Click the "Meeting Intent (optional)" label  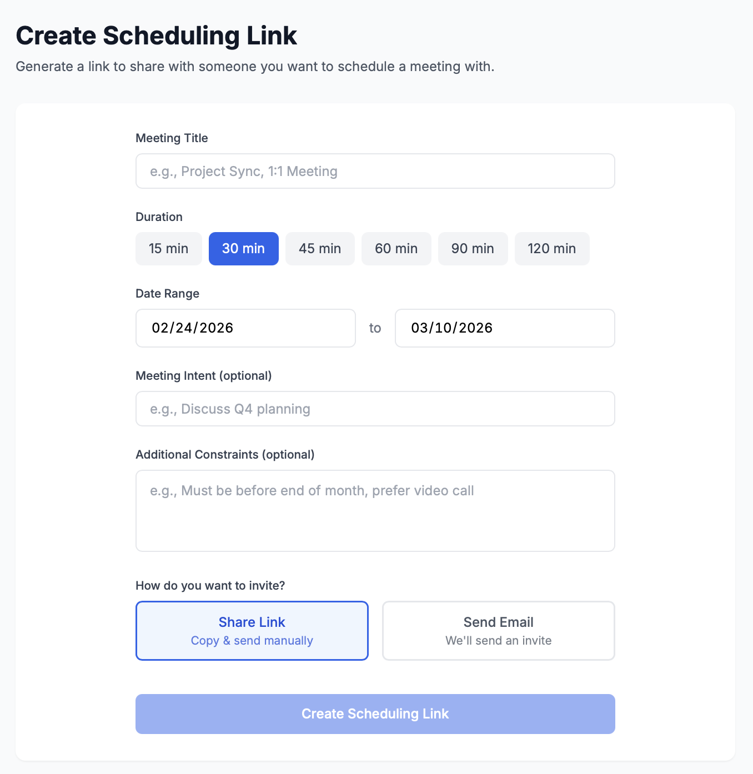(203, 376)
